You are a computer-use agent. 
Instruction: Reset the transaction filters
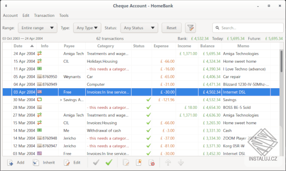171,28
